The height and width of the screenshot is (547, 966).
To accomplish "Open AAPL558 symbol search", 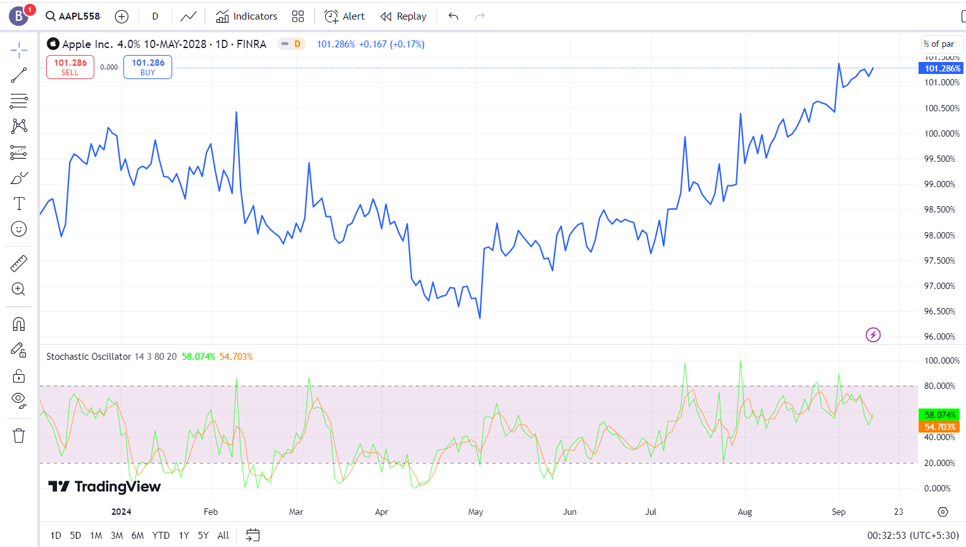I will coord(73,16).
